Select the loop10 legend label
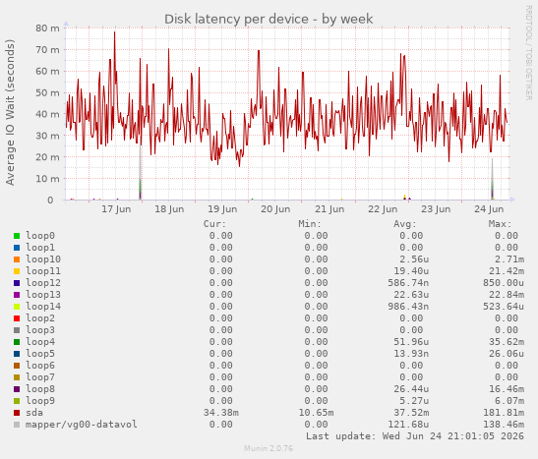This screenshot has height=459, width=538. (x=43, y=259)
